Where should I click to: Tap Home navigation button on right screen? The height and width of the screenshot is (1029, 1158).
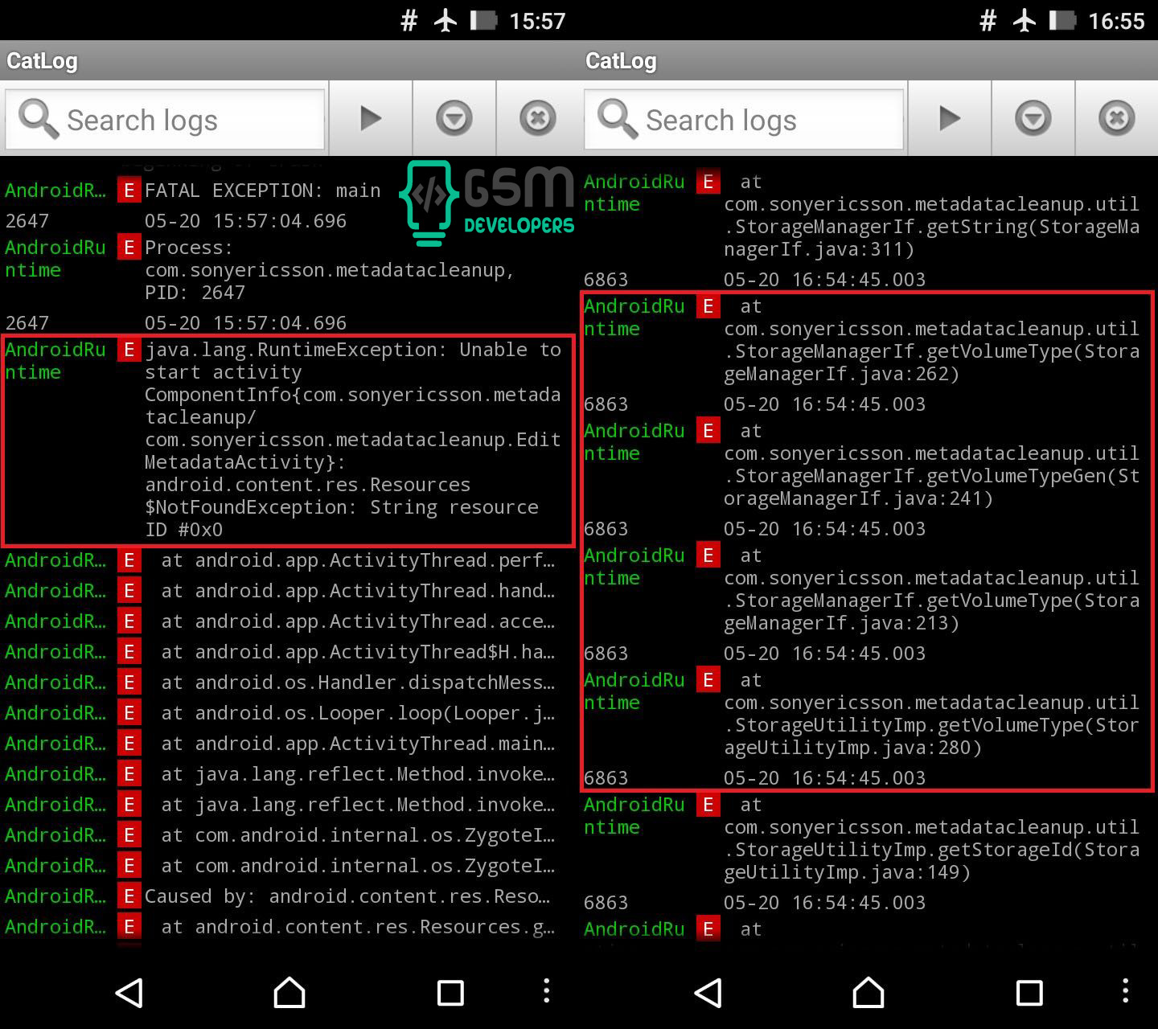pos(868,992)
